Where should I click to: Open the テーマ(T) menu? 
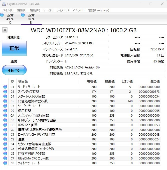(48, 10)
